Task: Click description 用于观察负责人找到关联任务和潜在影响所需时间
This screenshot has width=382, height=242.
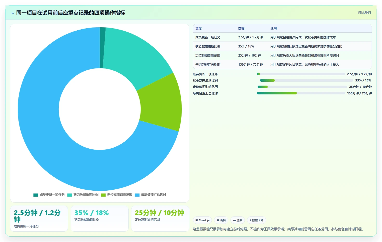Action: pos(305,56)
